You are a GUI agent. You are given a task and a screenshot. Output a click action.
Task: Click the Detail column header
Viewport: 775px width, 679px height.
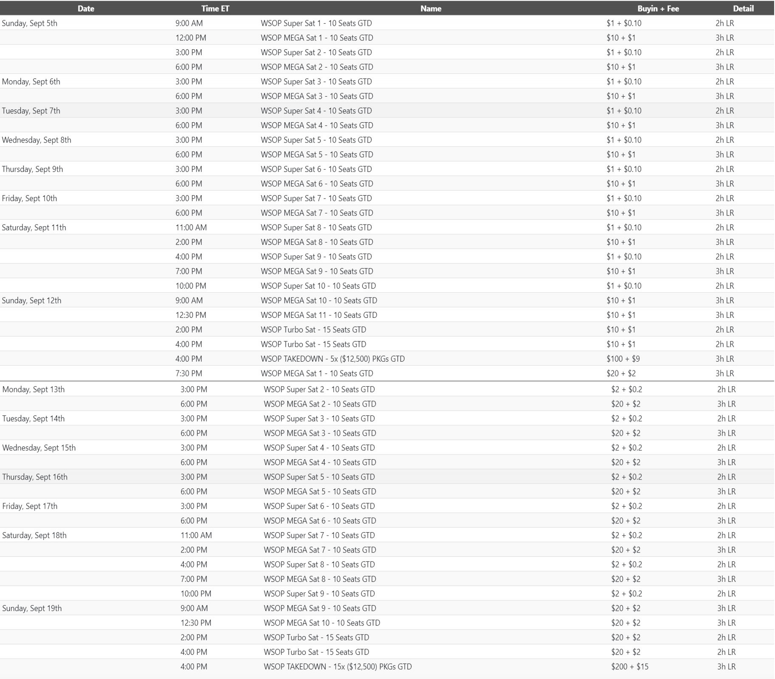pos(743,8)
